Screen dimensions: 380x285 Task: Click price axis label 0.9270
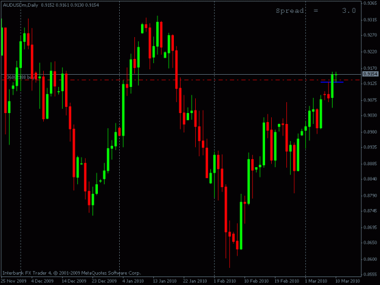[370, 35]
